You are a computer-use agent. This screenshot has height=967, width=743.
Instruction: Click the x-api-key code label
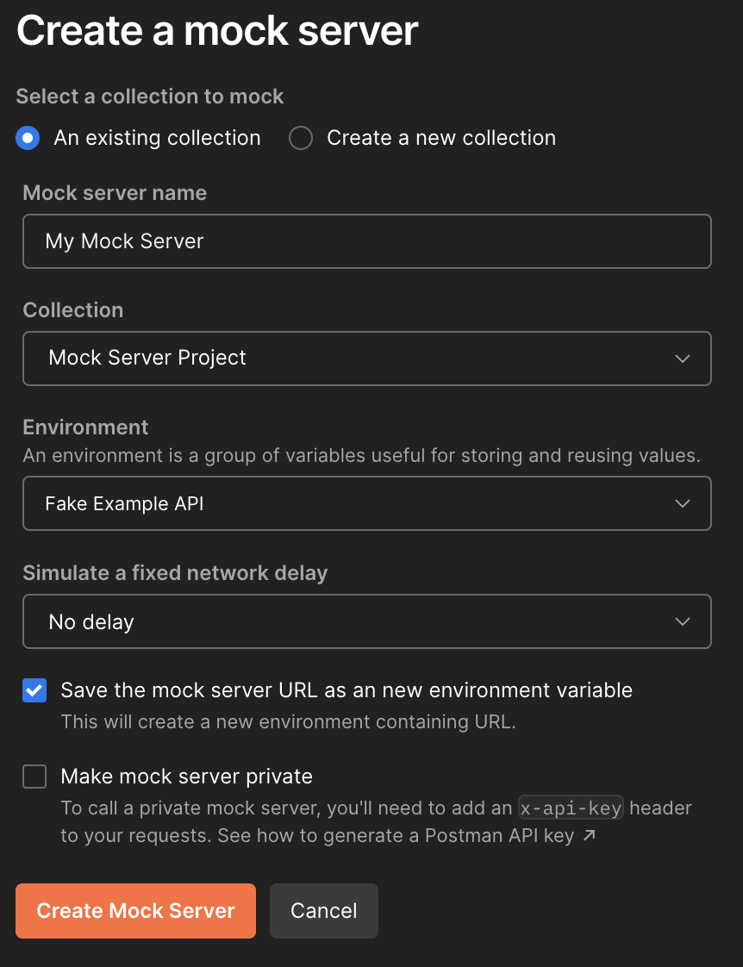pos(571,808)
